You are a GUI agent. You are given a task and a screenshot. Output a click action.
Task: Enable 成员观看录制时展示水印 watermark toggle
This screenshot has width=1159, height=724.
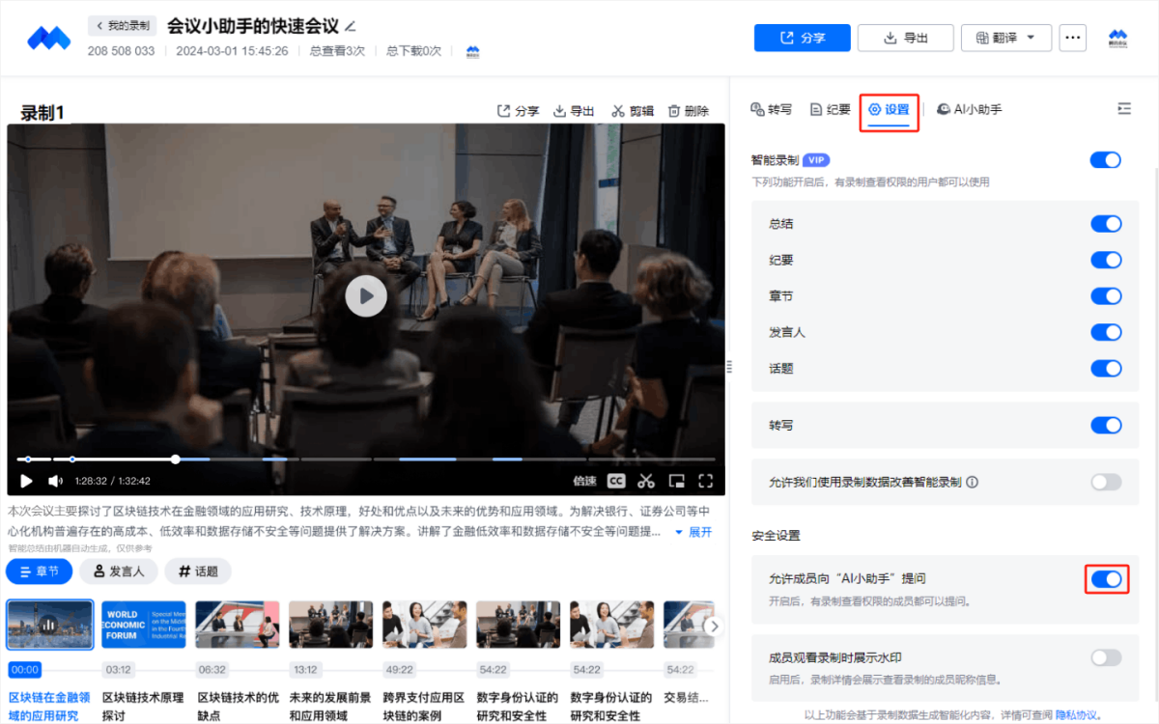tap(1106, 658)
